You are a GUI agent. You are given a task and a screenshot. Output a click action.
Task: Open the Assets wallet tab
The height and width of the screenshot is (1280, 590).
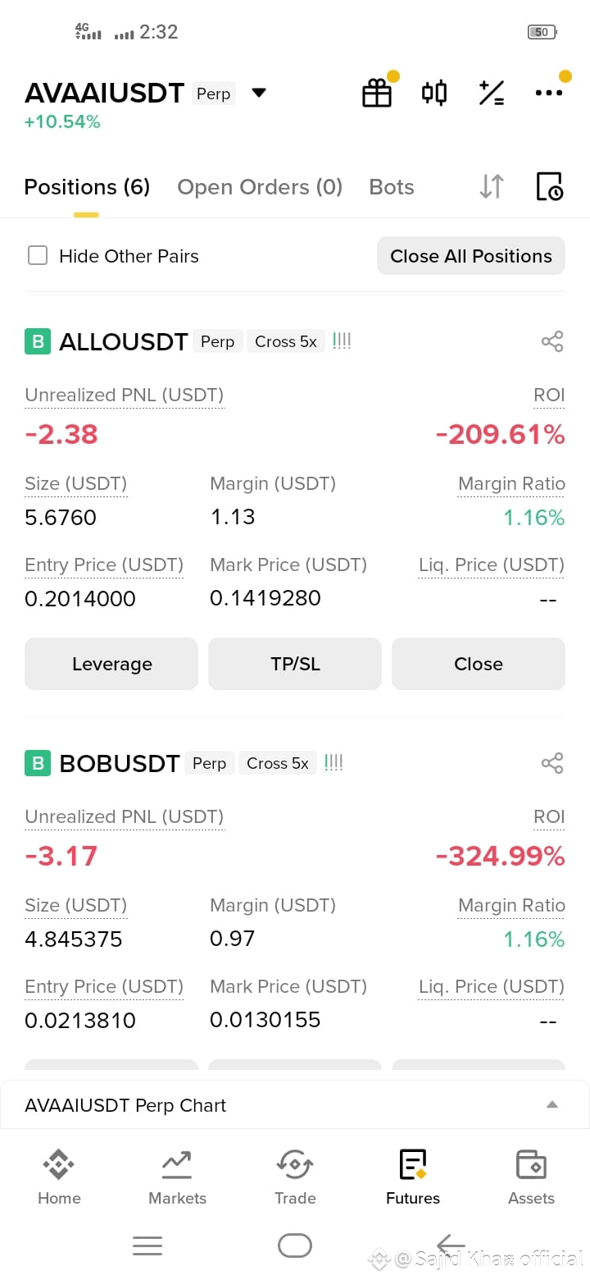point(531,1177)
